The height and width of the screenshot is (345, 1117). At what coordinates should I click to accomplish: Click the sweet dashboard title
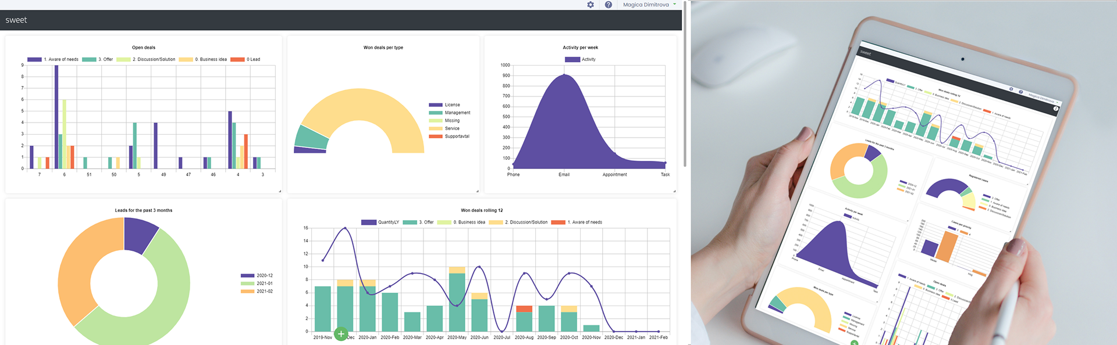pos(16,20)
